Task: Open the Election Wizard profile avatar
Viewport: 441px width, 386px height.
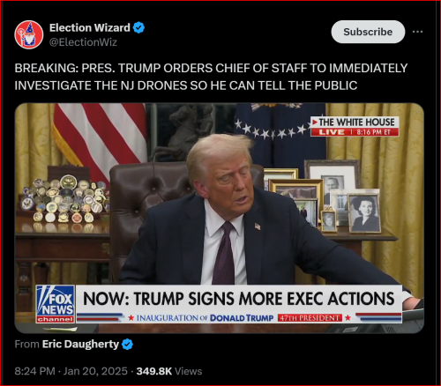Action: pos(29,34)
